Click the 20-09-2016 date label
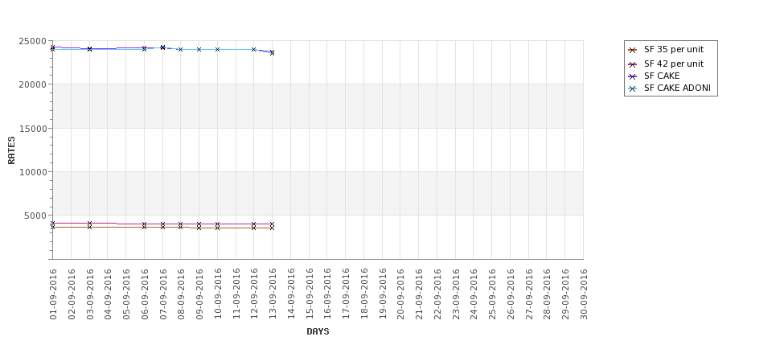The image size is (784, 345). (400, 294)
